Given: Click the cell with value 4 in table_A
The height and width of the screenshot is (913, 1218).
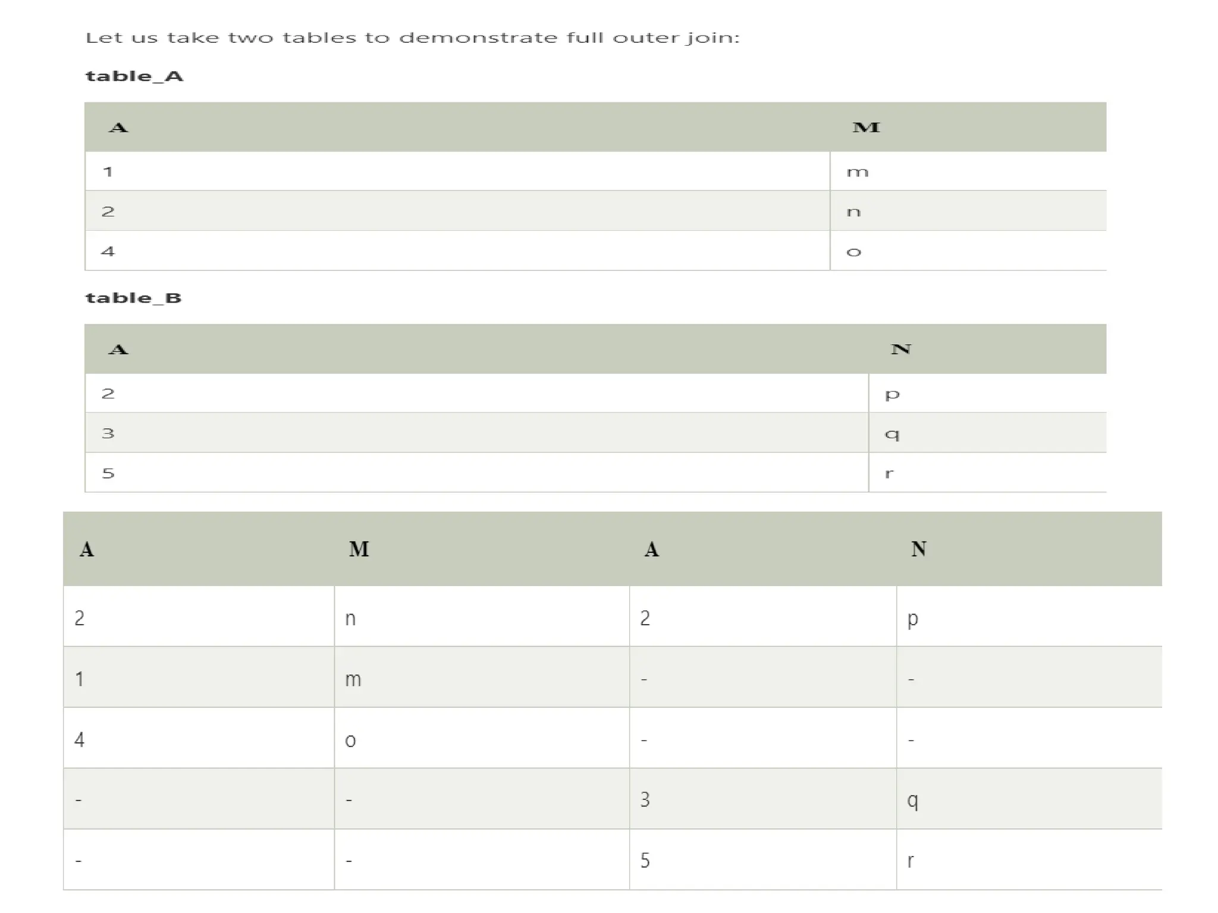Looking at the screenshot, I should [457, 251].
